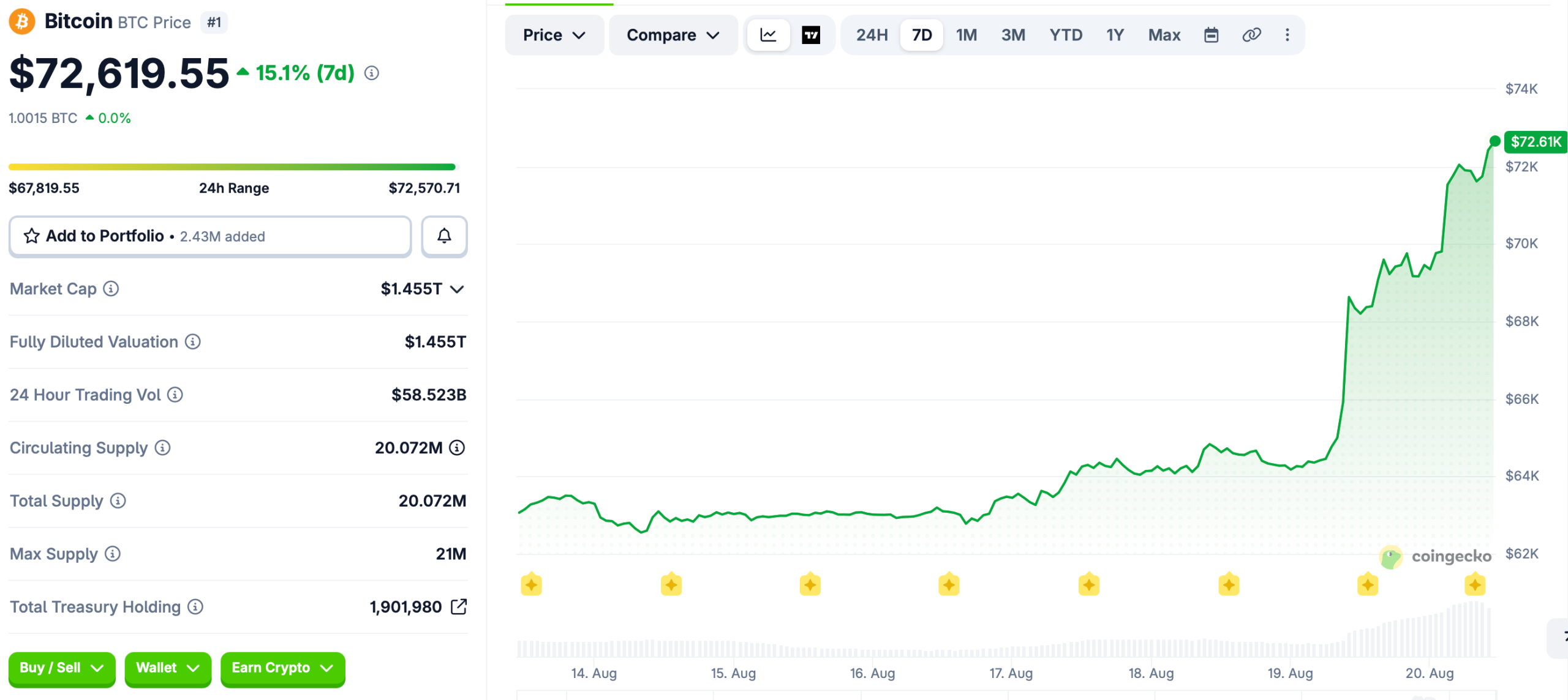Expand the Market Cap $1.455T chevron
The image size is (1568, 700).
pos(457,289)
